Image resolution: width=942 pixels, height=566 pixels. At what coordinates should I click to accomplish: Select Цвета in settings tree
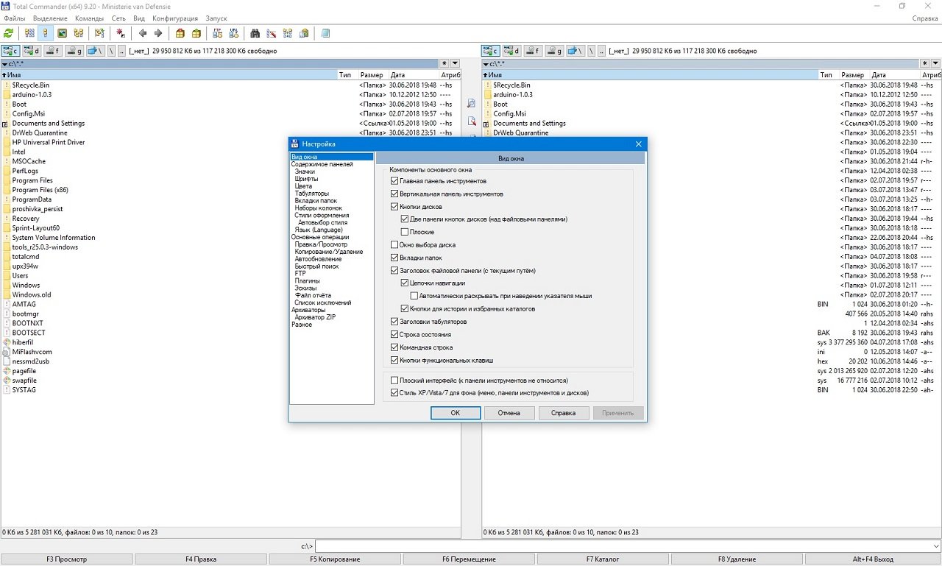coord(303,186)
